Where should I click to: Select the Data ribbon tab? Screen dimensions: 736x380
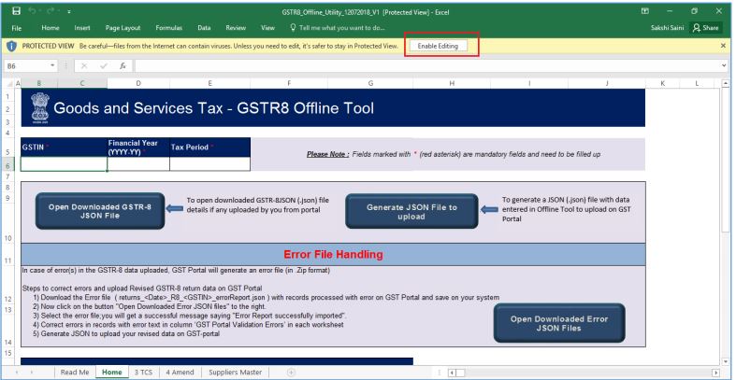click(204, 28)
